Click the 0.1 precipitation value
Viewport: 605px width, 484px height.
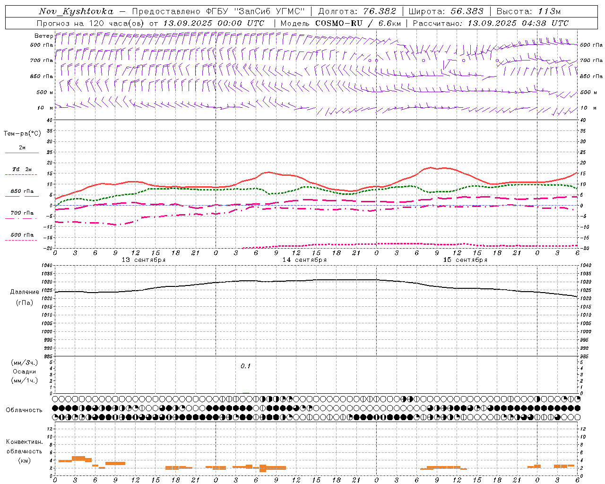coord(246,366)
